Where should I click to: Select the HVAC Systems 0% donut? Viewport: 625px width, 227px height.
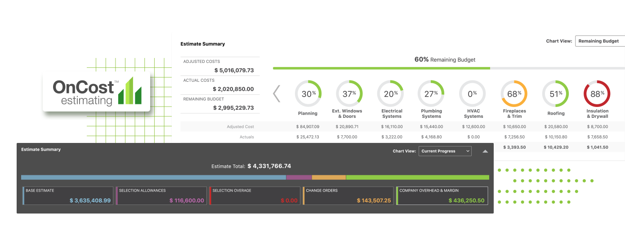(x=472, y=94)
